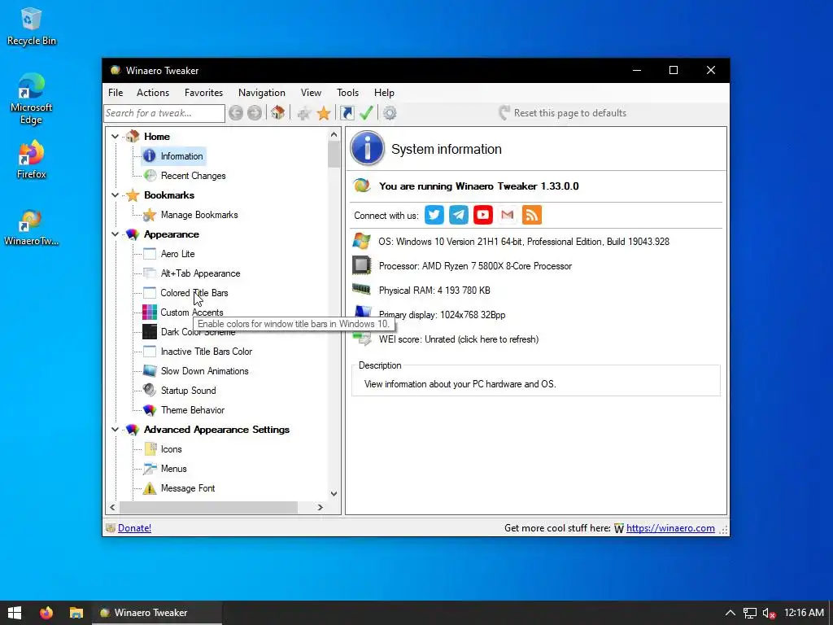Click Winaero Tweaker taskbar button
Image resolution: width=833 pixels, height=625 pixels.
(157, 612)
